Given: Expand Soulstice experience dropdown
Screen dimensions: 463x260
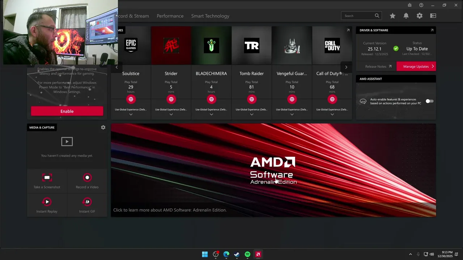Looking at the screenshot, I should [x=131, y=114].
